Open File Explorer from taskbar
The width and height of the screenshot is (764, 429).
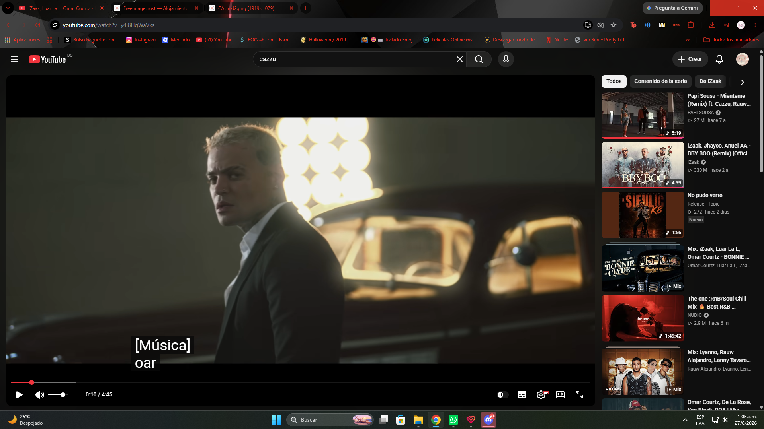(418, 420)
